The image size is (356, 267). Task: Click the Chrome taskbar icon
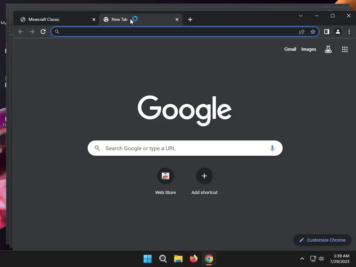(x=209, y=259)
